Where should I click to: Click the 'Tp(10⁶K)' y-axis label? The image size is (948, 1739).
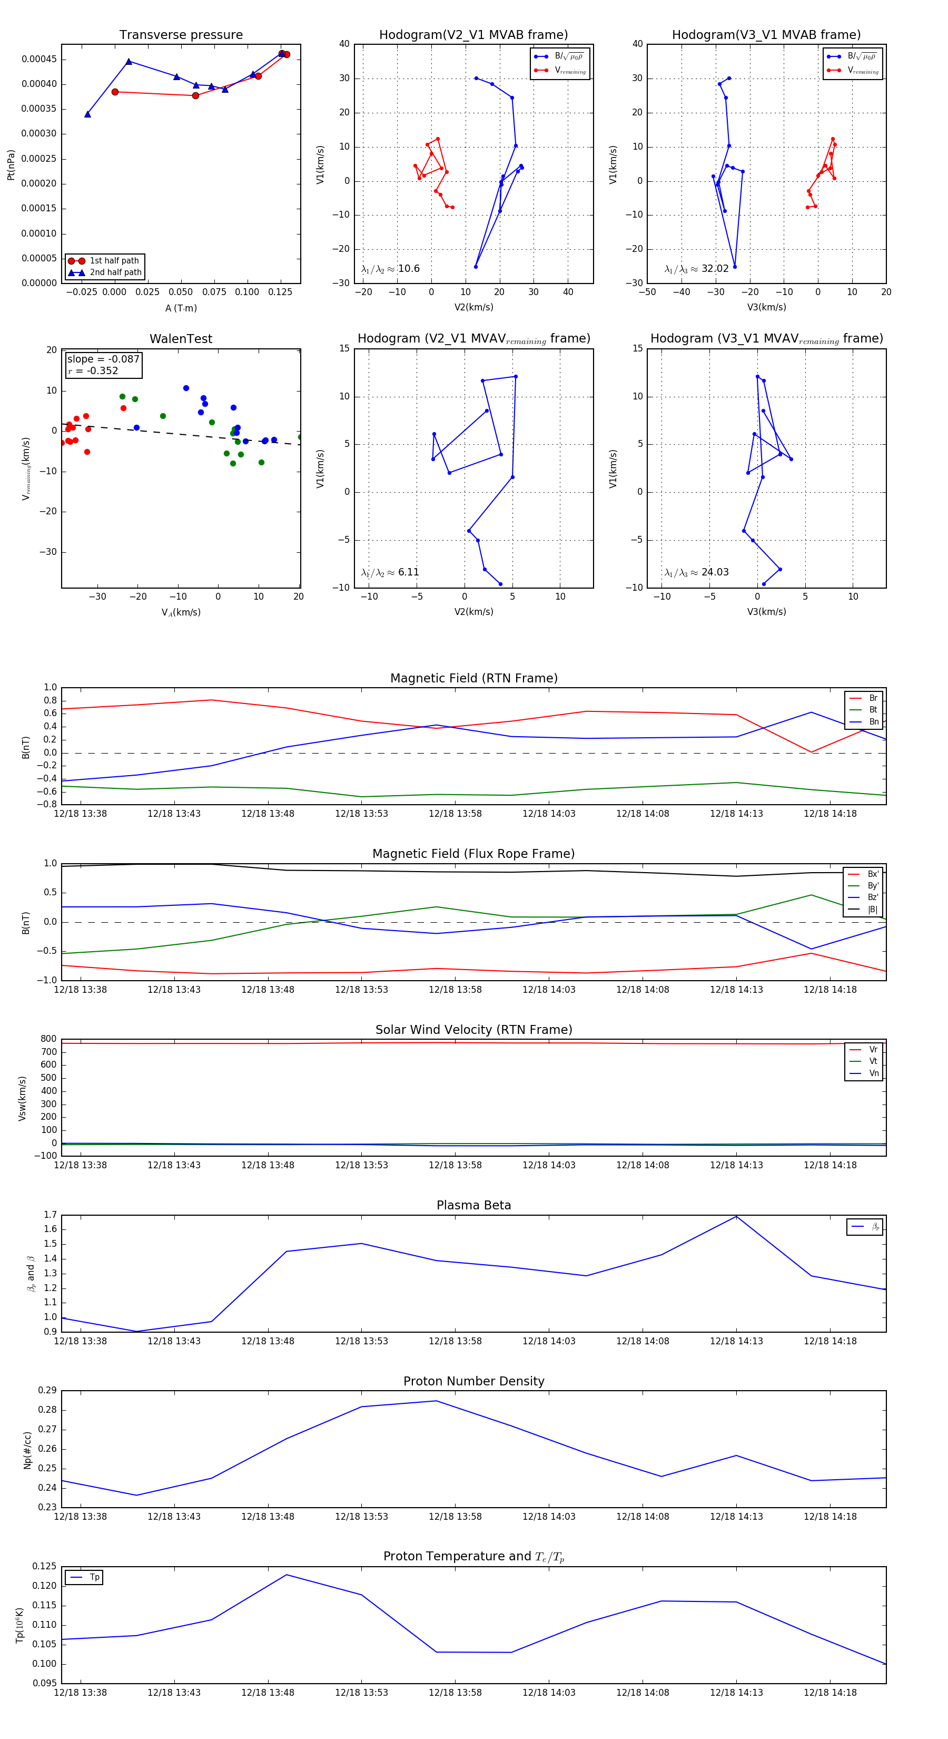coord(19,1625)
